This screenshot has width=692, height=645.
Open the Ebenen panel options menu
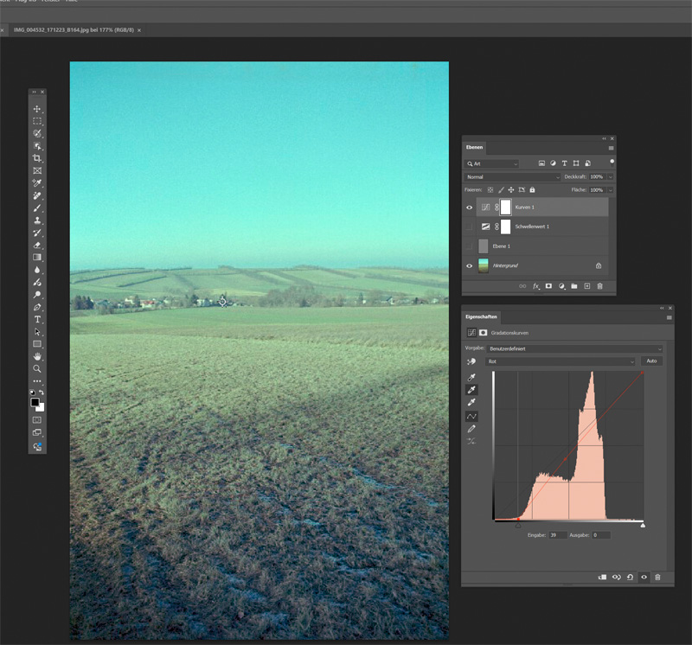click(x=612, y=148)
